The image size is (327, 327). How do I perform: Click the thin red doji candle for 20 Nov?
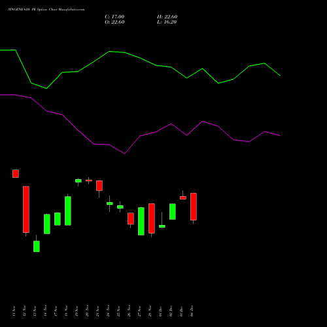pyautogui.click(x=89, y=181)
